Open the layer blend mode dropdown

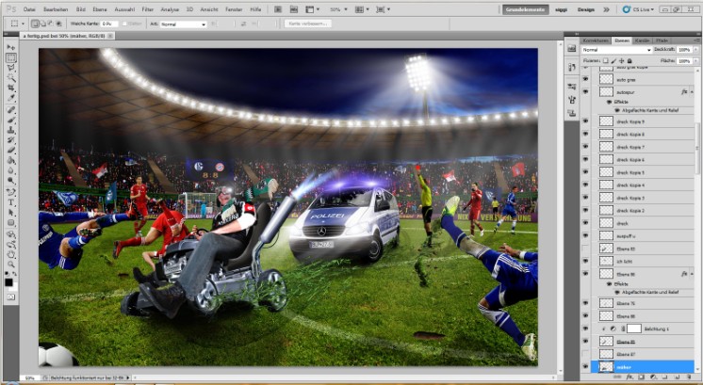(614, 49)
